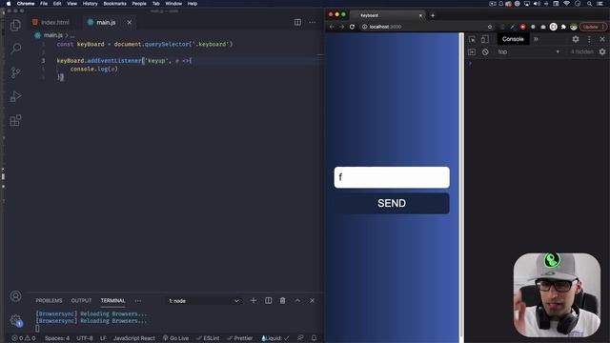Split the terminal pane
This screenshot has width=610, height=343.
(x=269, y=301)
